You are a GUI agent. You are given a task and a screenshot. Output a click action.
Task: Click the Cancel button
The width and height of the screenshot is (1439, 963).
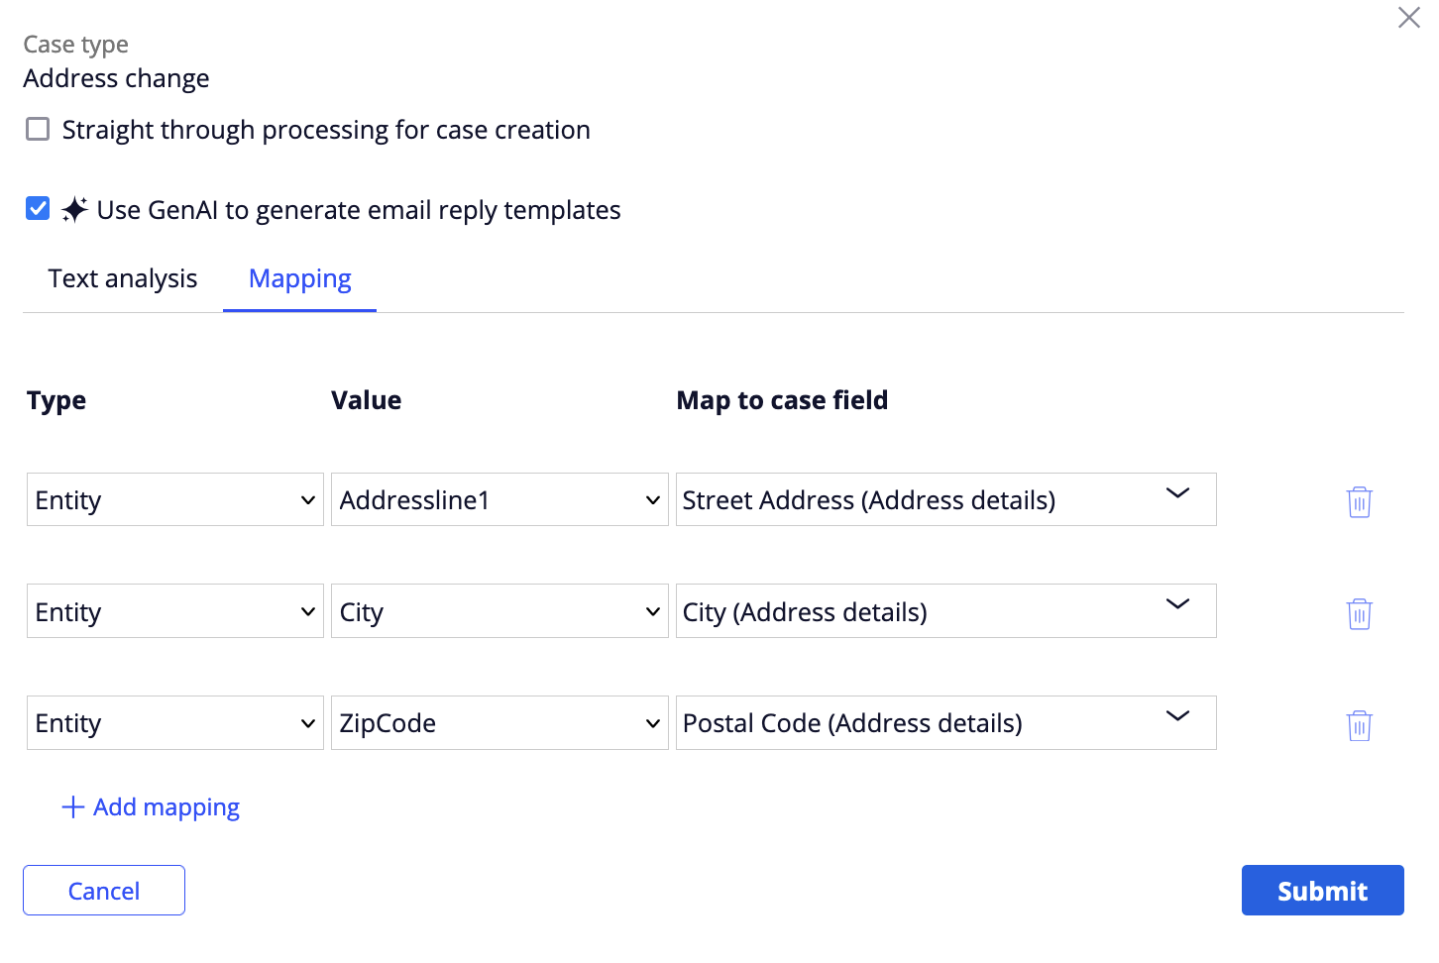pyautogui.click(x=104, y=891)
